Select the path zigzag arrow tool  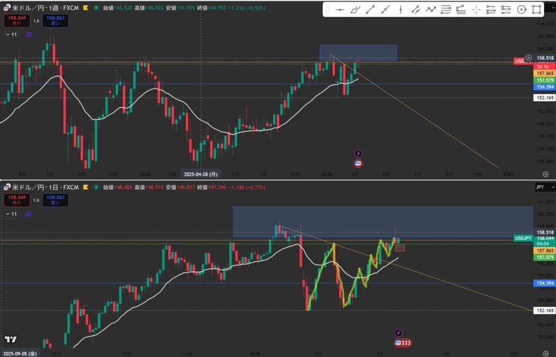pyautogui.click(x=431, y=10)
